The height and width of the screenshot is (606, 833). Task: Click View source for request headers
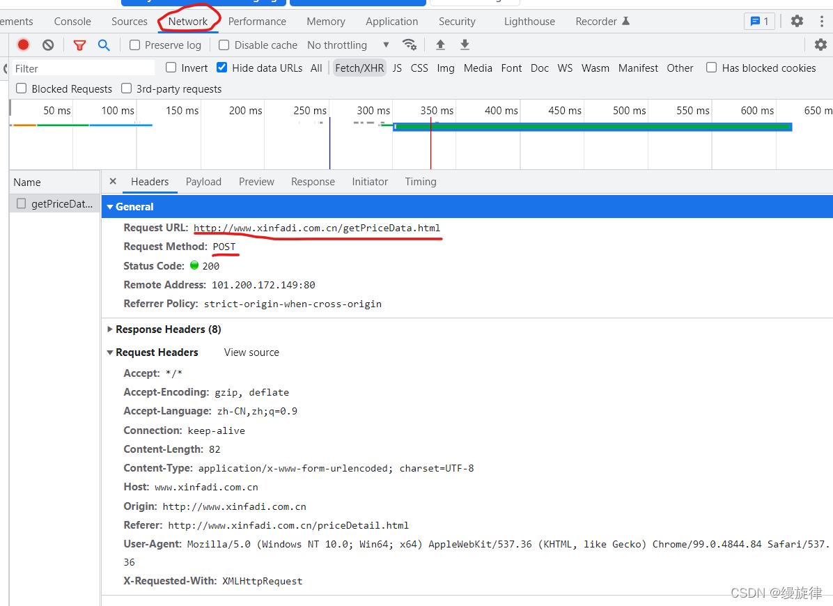[251, 352]
